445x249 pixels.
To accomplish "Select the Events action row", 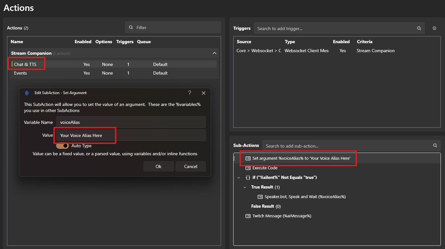I will click(x=20, y=73).
